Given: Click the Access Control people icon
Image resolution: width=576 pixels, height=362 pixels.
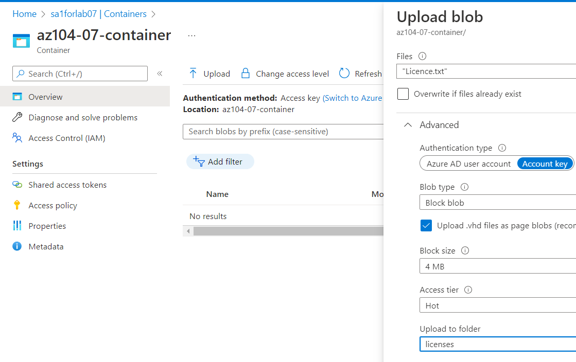Looking at the screenshot, I should [x=18, y=138].
